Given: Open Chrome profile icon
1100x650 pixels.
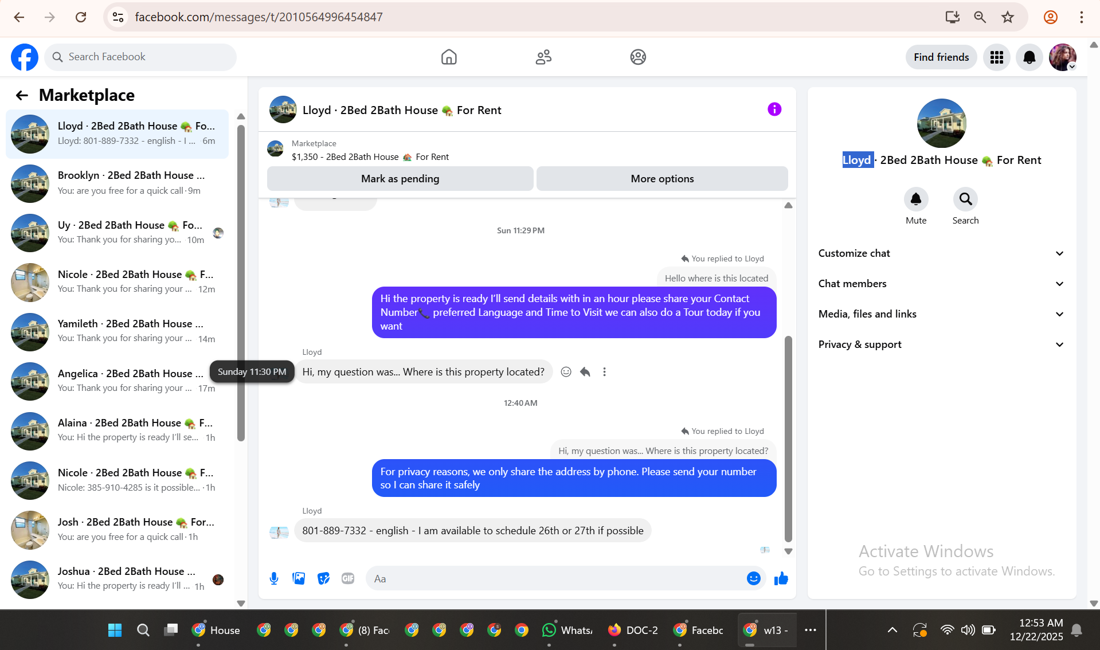Looking at the screenshot, I should 1050,17.
